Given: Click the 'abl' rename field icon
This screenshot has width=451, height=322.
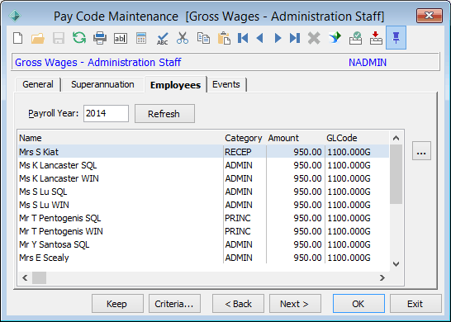Looking at the screenshot, I should coord(121,38).
